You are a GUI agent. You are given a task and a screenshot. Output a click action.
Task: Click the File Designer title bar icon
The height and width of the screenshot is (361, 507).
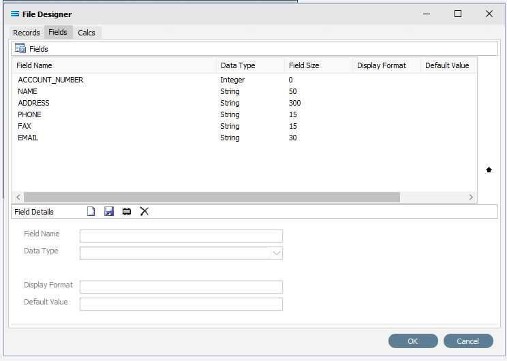[15, 14]
